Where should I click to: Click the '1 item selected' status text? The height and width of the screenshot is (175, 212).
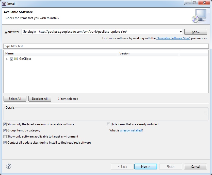68,99
